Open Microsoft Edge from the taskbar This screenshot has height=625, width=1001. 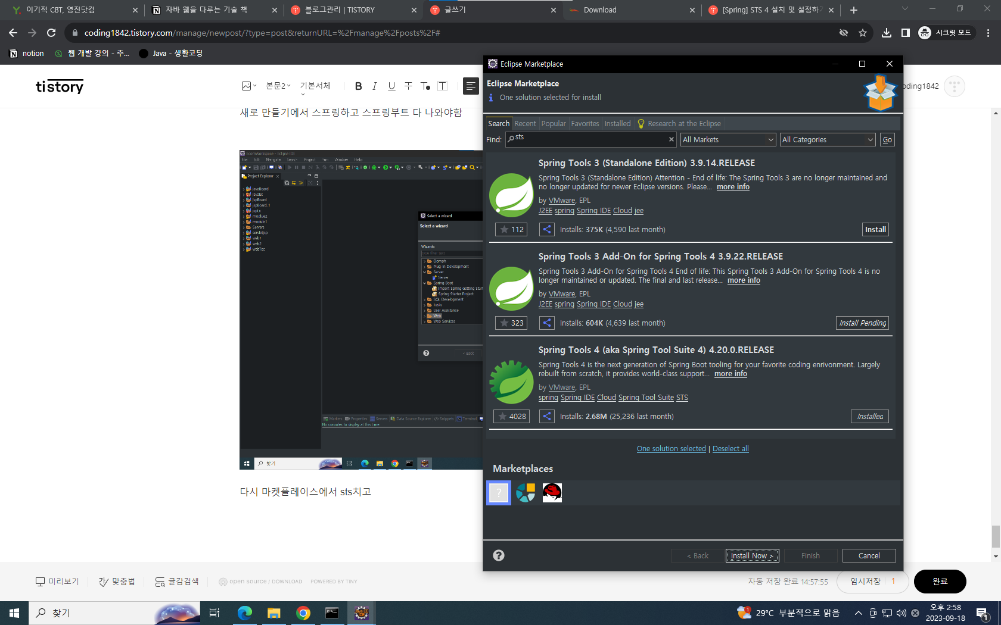click(x=245, y=613)
